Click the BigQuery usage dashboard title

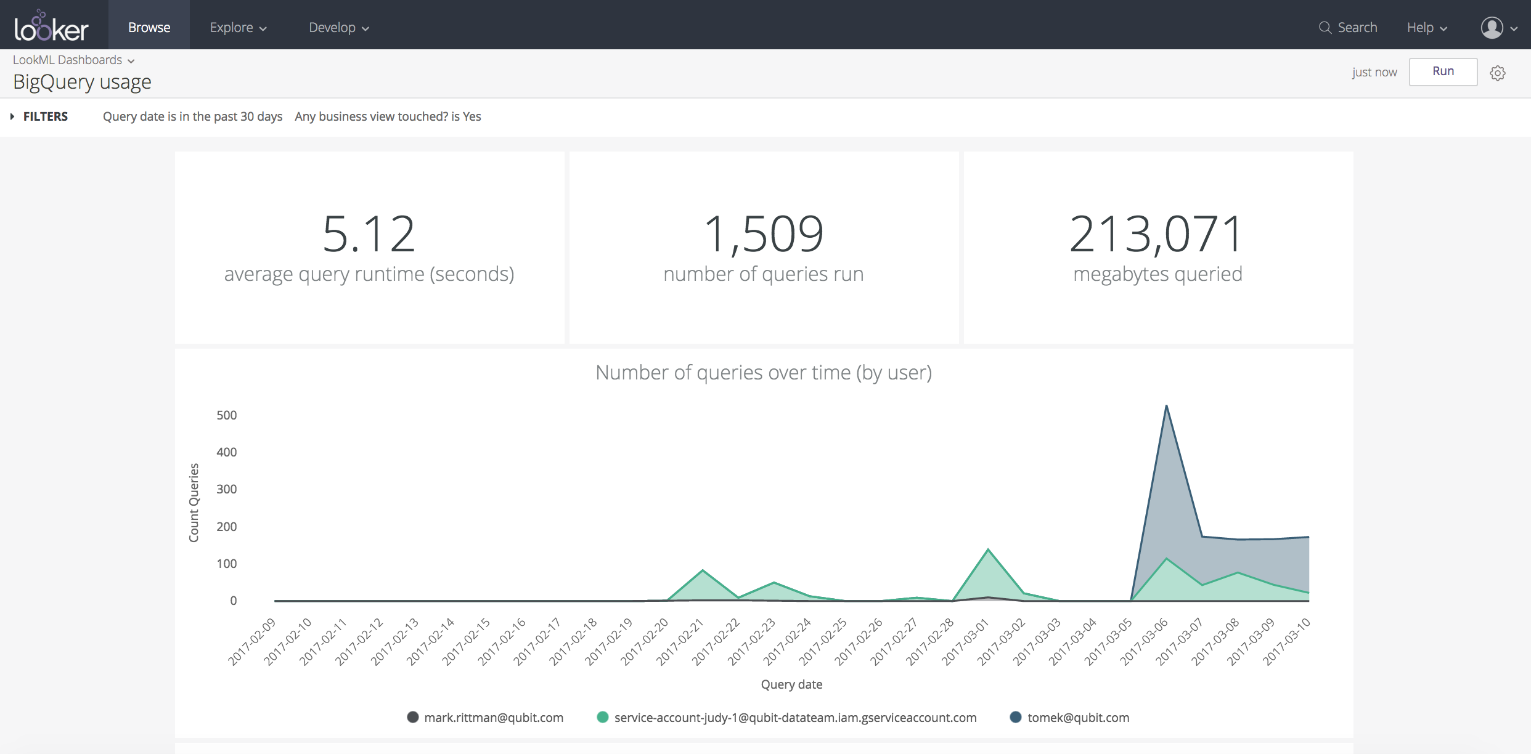pyautogui.click(x=82, y=82)
